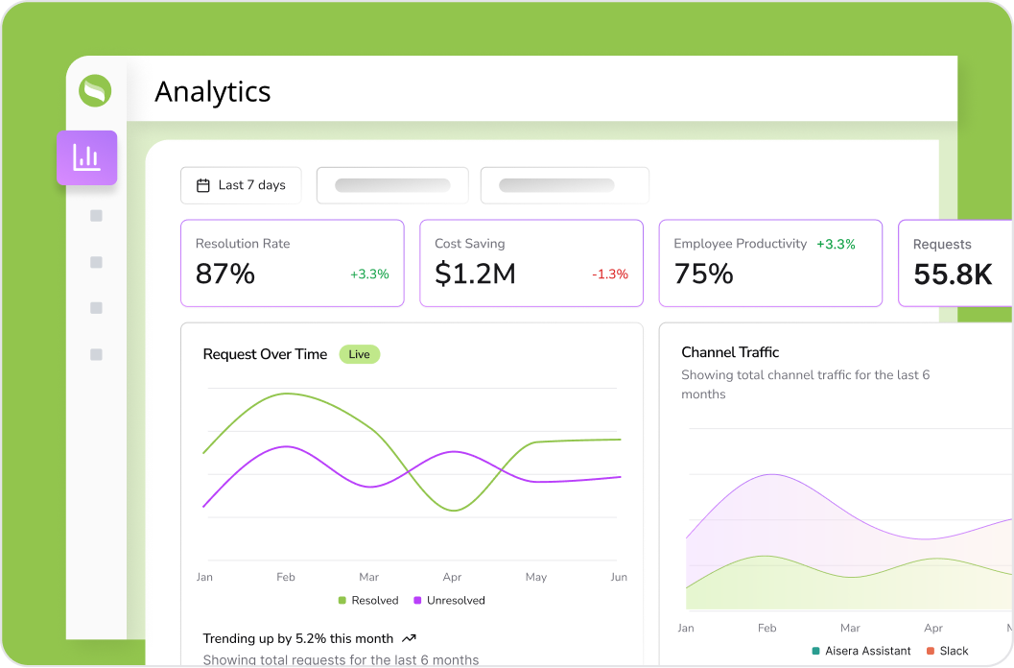This screenshot has width=1014, height=668.
Task: Open the first placeholder filter dropdown
Action: click(x=392, y=185)
